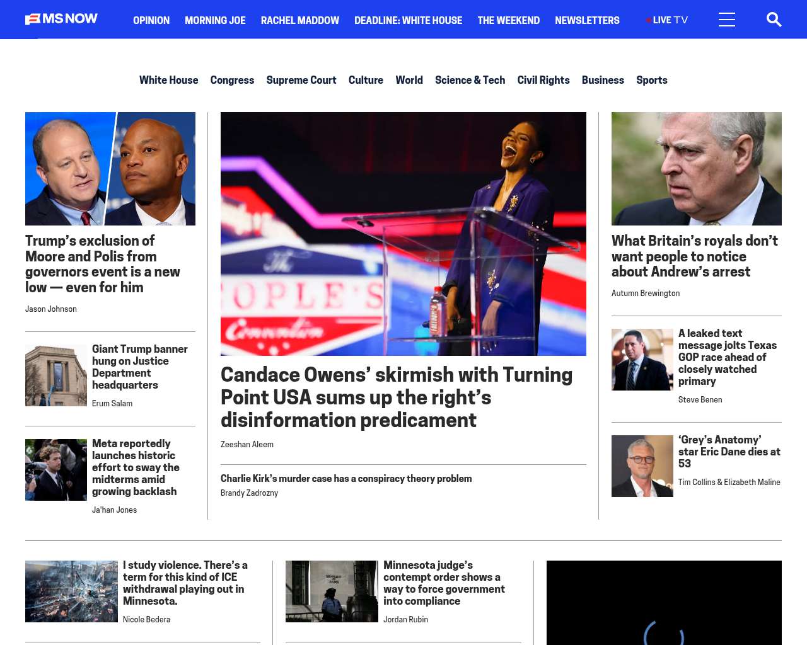Screen dimensions: 807x645
Task: Watch Live TV from the header
Action: pos(666,20)
